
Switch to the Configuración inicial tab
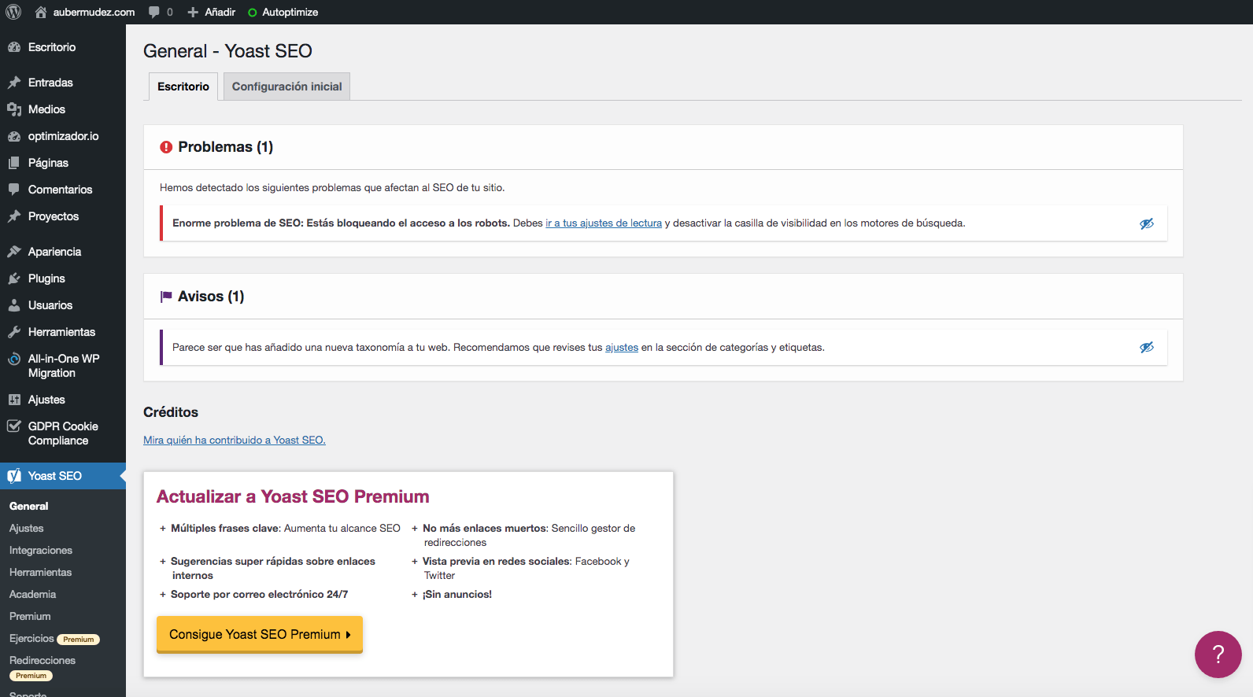click(286, 87)
